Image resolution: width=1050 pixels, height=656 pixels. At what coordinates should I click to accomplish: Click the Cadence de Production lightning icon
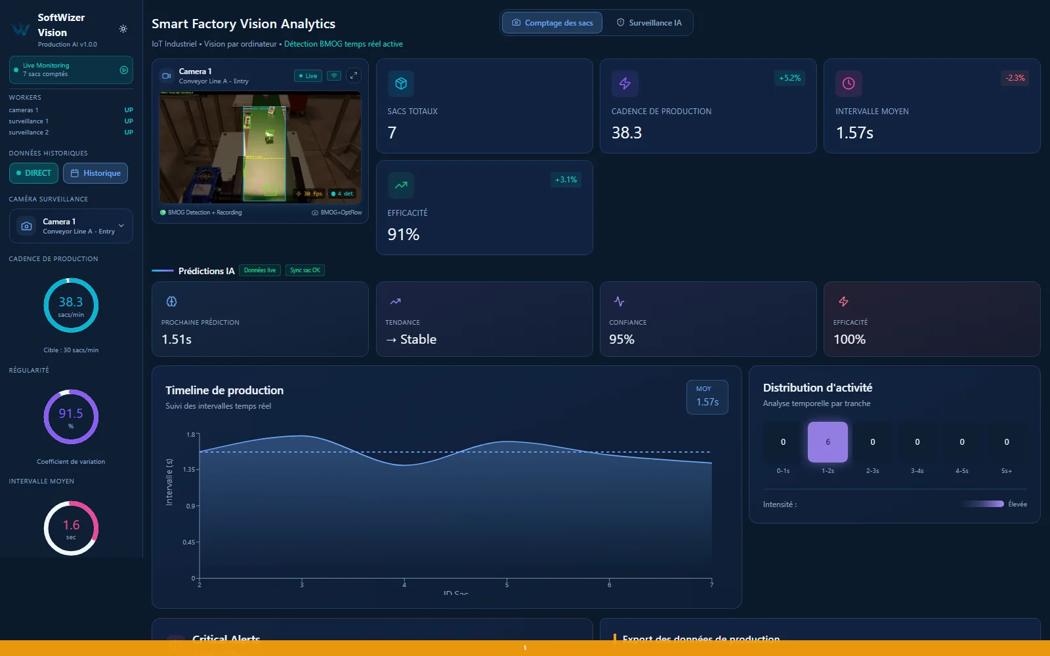pyautogui.click(x=625, y=83)
